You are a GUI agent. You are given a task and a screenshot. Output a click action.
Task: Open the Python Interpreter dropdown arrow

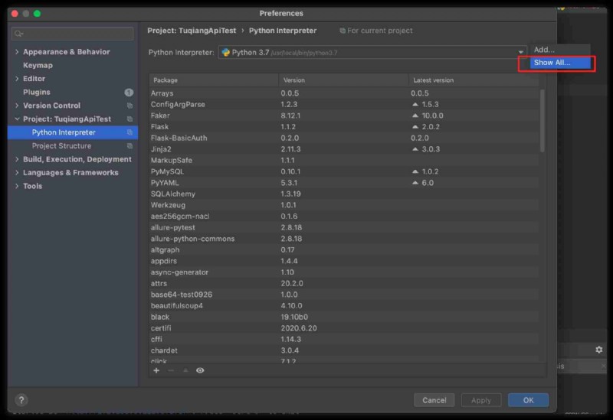click(521, 52)
